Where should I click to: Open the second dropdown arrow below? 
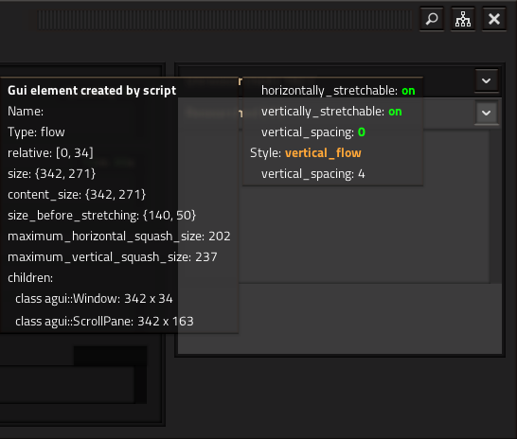pos(487,114)
